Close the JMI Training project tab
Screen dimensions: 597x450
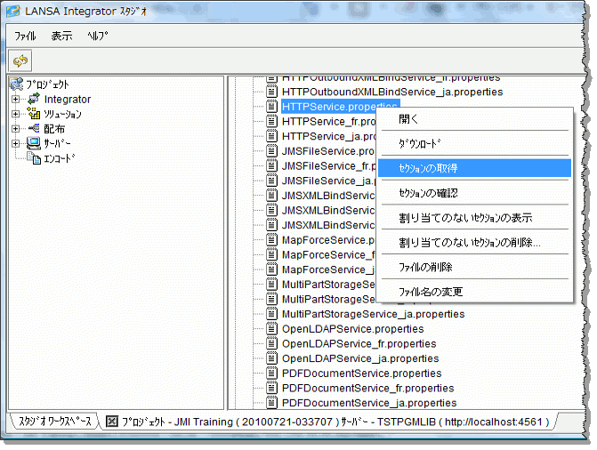[x=111, y=422]
